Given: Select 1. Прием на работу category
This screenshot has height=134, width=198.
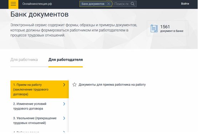Looking at the screenshot, I should [40, 89].
